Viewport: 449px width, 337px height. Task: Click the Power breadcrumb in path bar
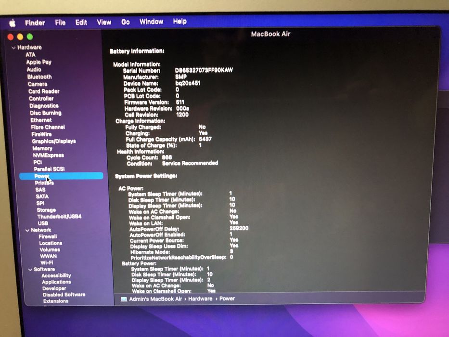click(227, 298)
